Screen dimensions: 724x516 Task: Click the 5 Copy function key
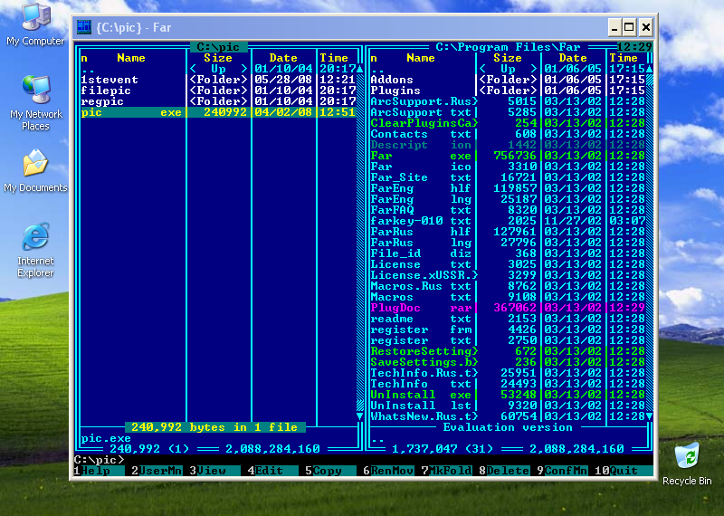[x=330, y=471]
